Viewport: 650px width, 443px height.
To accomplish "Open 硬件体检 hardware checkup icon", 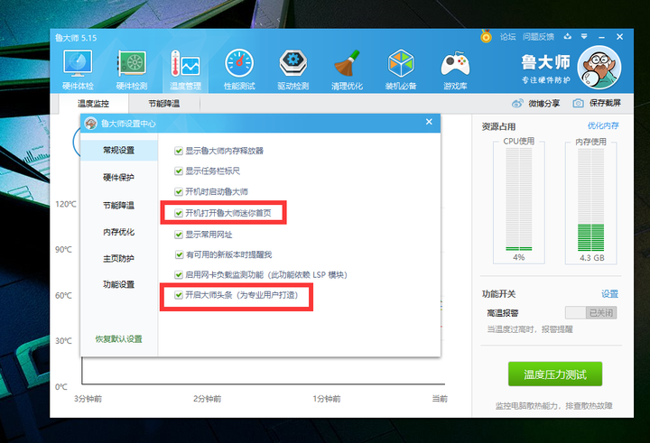I will pyautogui.click(x=78, y=69).
